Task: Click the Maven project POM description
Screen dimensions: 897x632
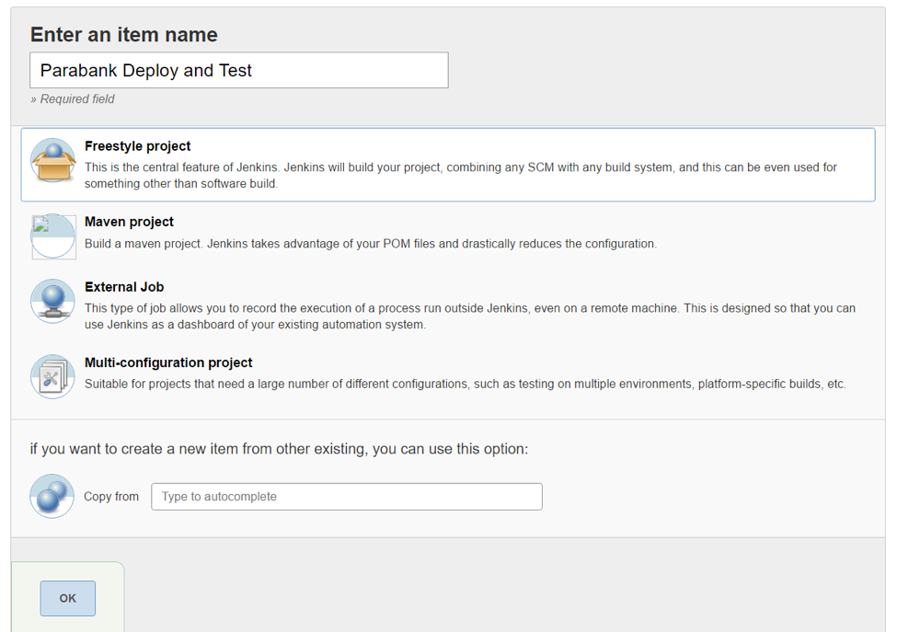Action: pyautogui.click(x=371, y=244)
